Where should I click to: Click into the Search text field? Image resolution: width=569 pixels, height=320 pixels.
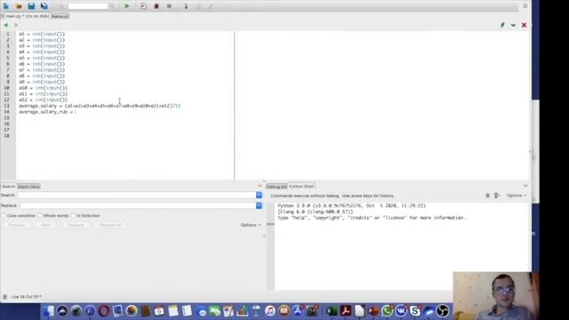[137, 196]
